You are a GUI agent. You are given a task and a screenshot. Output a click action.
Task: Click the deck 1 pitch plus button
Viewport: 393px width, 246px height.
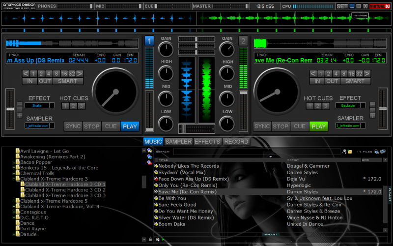coord(20,116)
